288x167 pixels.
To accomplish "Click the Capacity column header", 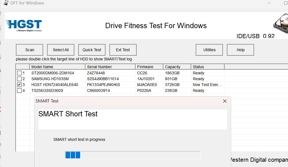I will 177,67.
